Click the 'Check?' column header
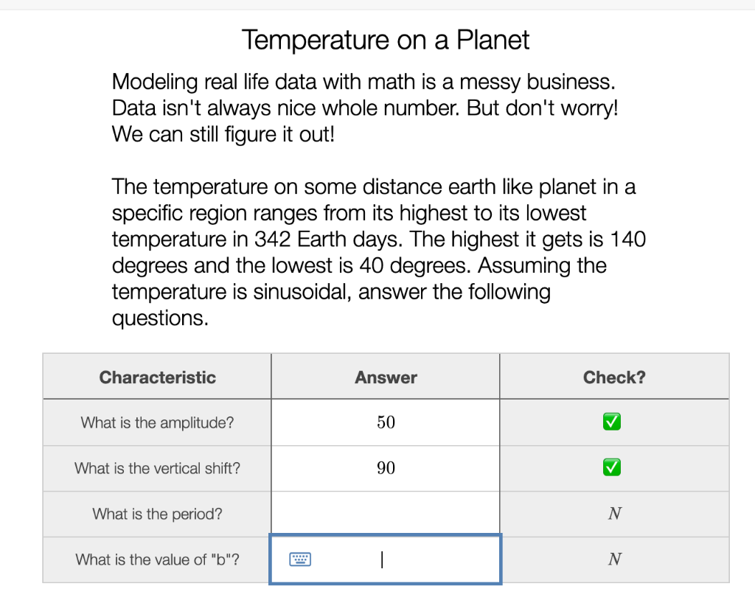The image size is (755, 614). click(614, 376)
